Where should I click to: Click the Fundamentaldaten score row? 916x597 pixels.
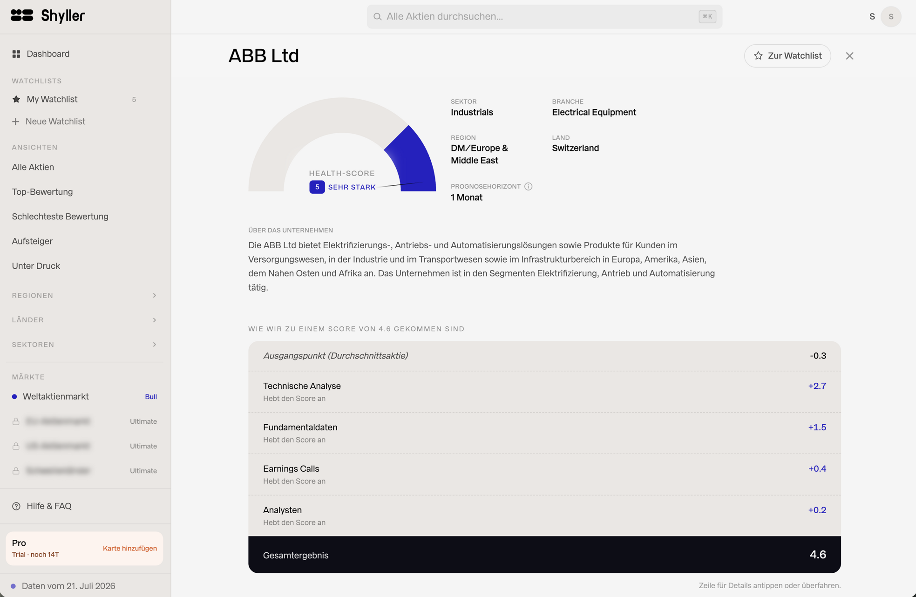544,433
